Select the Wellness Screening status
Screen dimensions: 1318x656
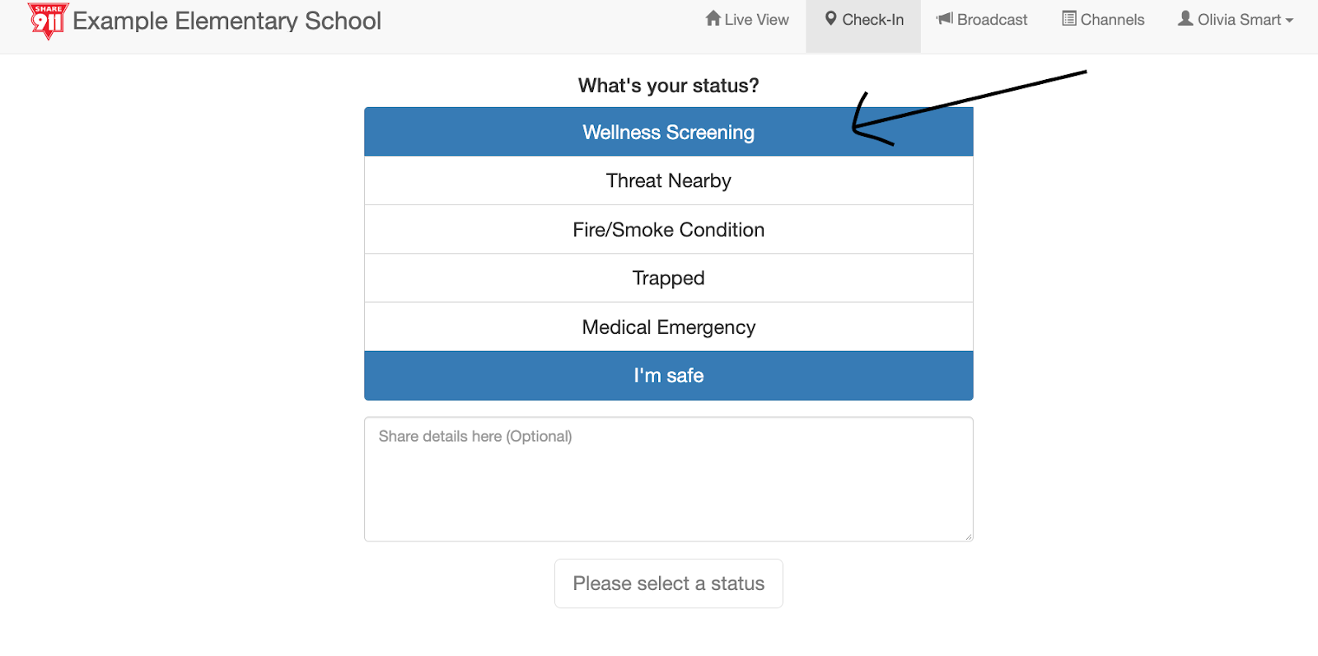pyautogui.click(x=669, y=132)
